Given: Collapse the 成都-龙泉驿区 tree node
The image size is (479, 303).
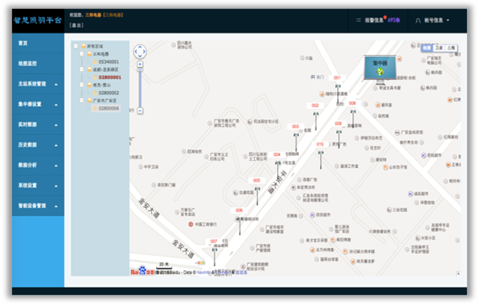Looking at the screenshot, I should click(x=82, y=69).
